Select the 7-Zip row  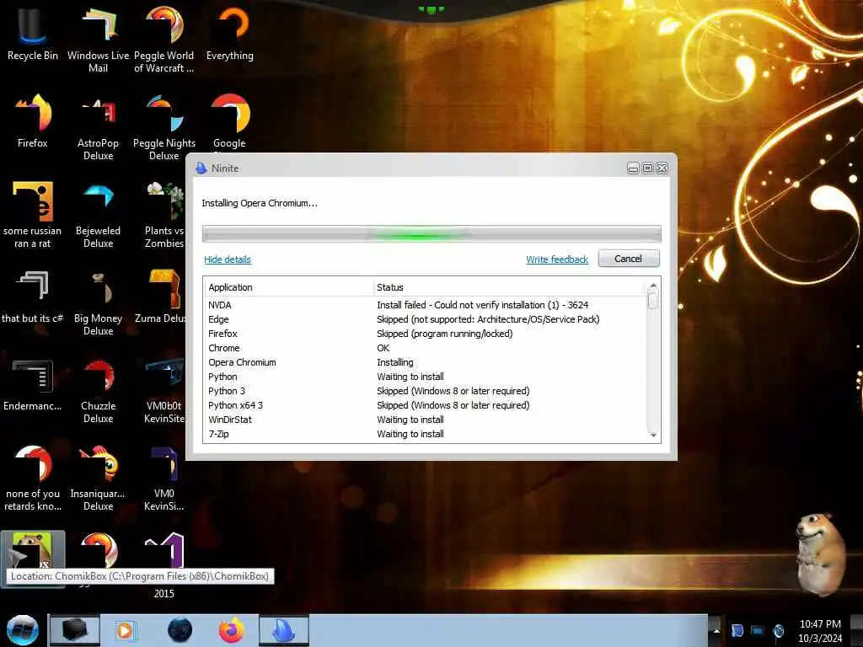pyautogui.click(x=425, y=434)
